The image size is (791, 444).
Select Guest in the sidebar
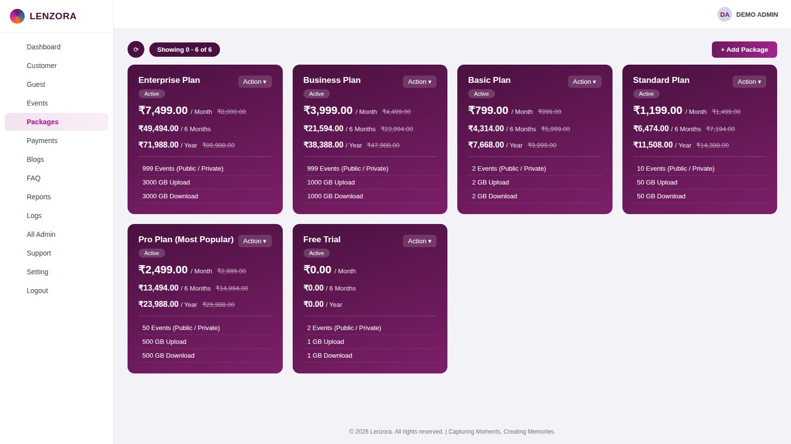pyautogui.click(x=56, y=84)
